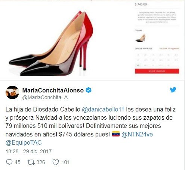Image resolution: width=185 pixels, height=170 pixels.
Task: Click the MariaConchitaAlonso display name
Action: click(53, 90)
